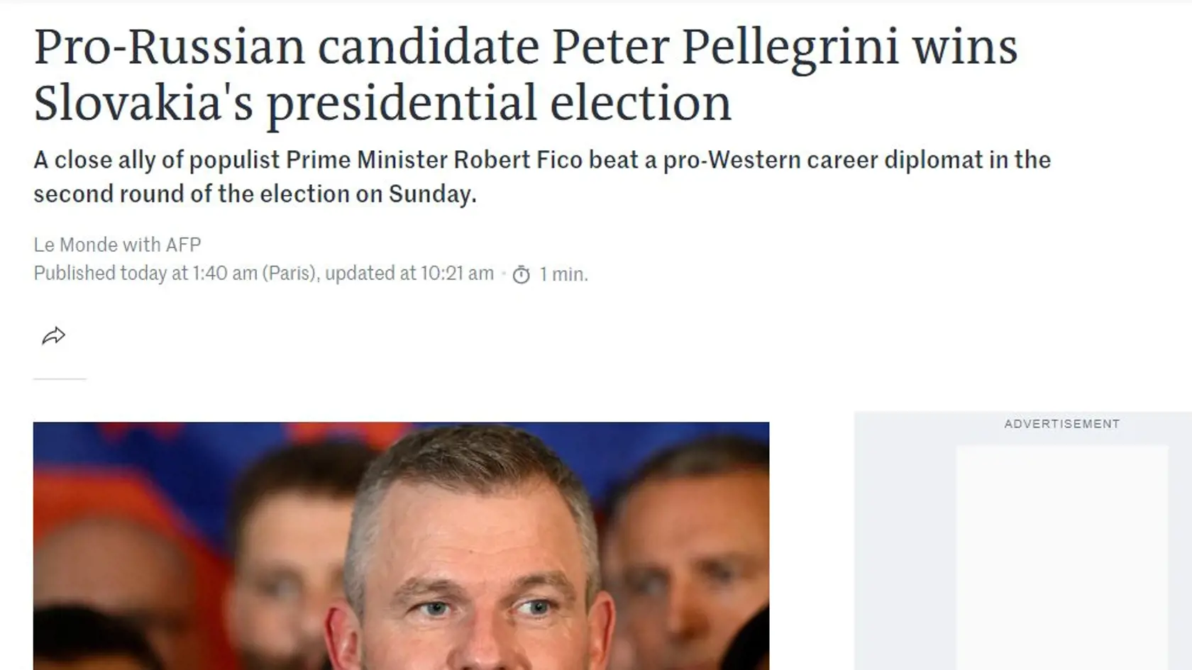
Task: Open the article photo of Pellegrini
Action: [x=401, y=546]
